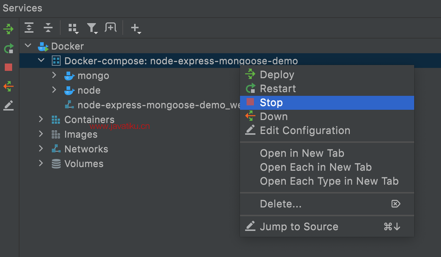Viewport: 441px width, 257px height.
Task: Click the red Stop icon in the left sidebar
Action: point(8,67)
